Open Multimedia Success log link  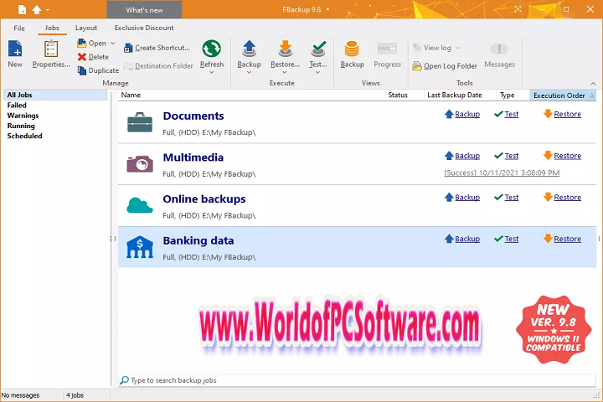click(502, 173)
